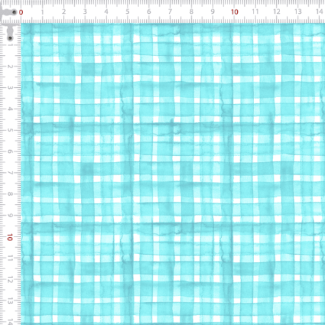Select the 8 mark on the vertical ruler
Image resolution: width=325 pixels, height=325 pixels.
click(10, 194)
